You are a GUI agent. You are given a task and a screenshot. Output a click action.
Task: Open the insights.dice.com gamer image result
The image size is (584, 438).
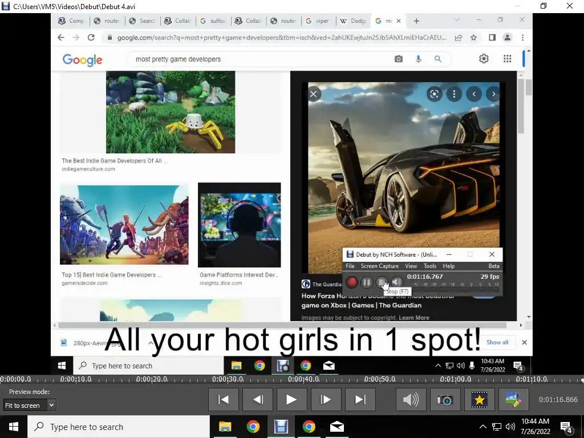tap(239, 225)
